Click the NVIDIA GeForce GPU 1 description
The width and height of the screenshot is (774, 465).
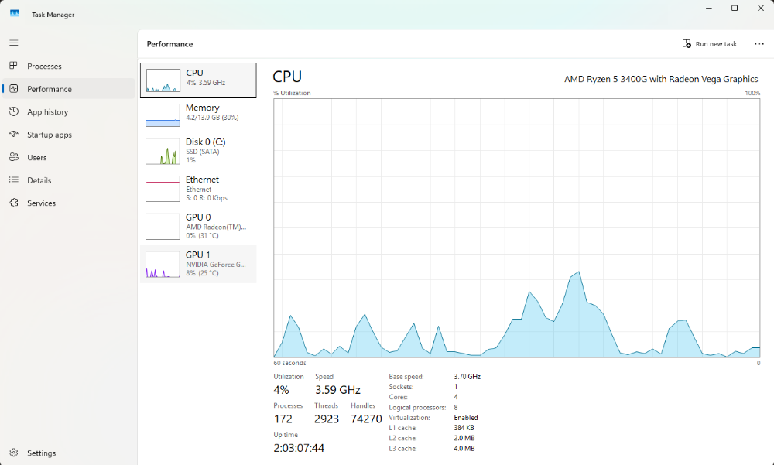tap(216, 265)
